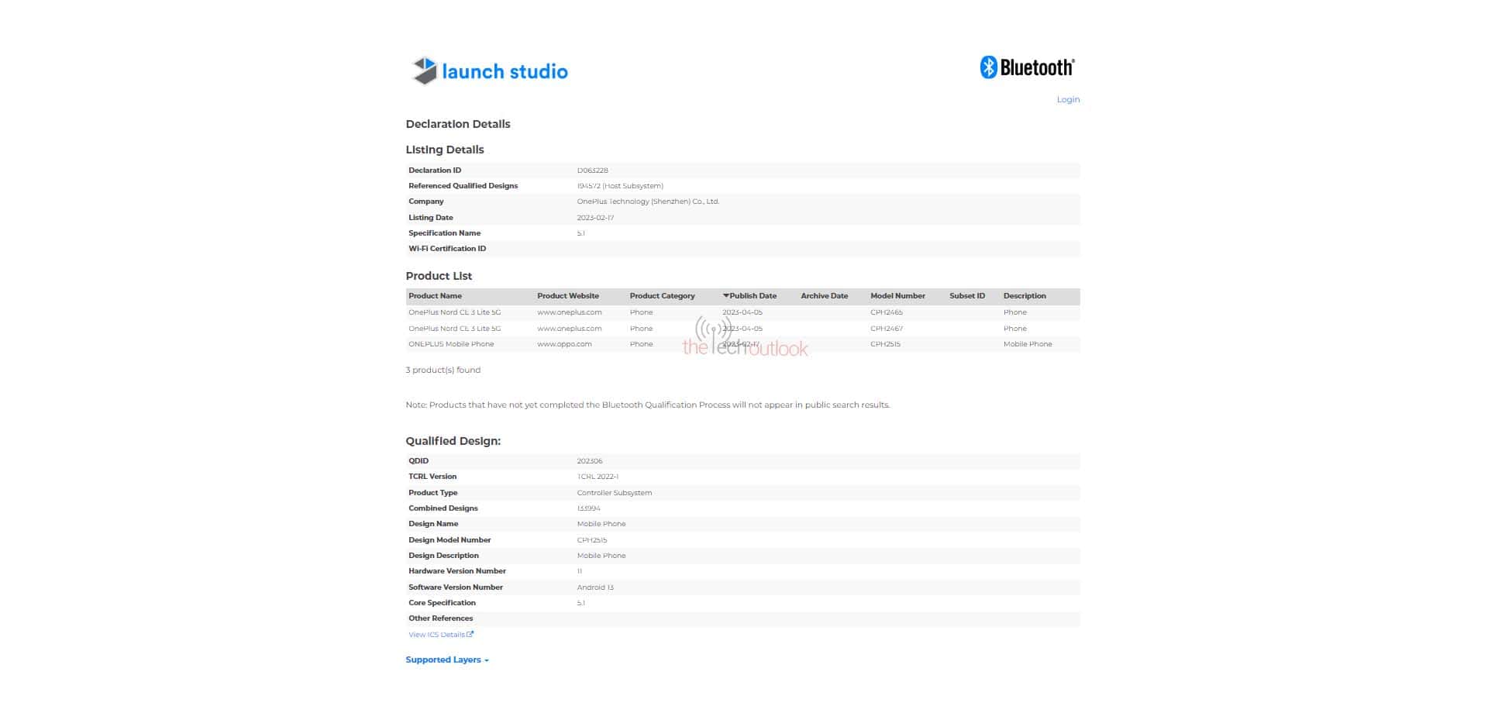1488x713 pixels.
Task: Select the ONEPLUS Mobile Phone product name
Action: (x=451, y=344)
